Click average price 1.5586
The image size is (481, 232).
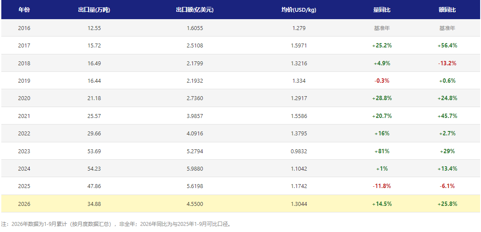299,116
